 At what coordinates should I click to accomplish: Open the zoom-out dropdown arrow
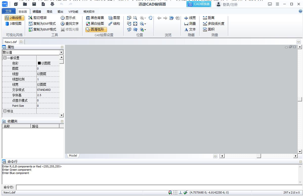click(x=145, y=24)
